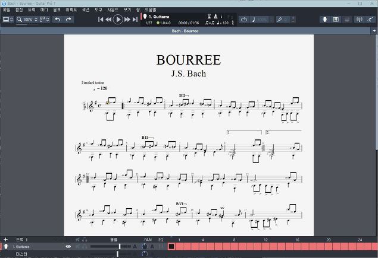
Task: Click the Guitarra instrument icon in the display
Action: [145, 17]
